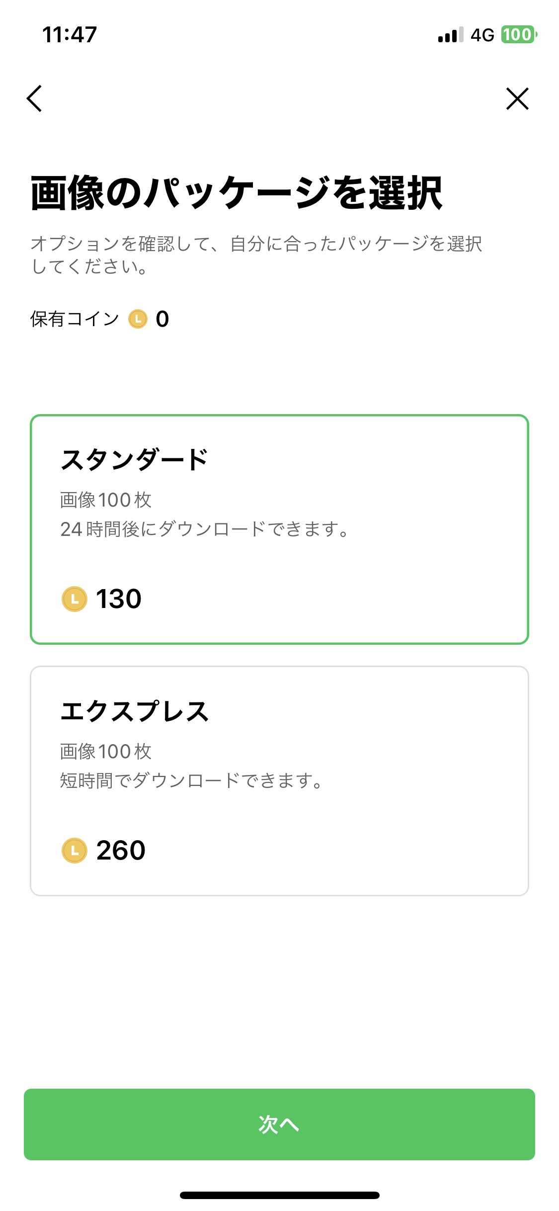Tap the 画像のパッケージを選択 heading

(x=236, y=193)
